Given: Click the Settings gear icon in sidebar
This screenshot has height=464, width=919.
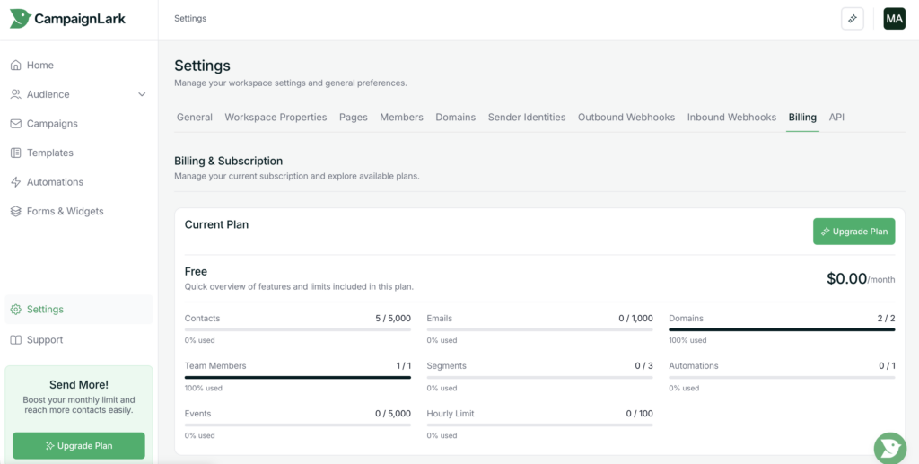Looking at the screenshot, I should (x=16, y=310).
